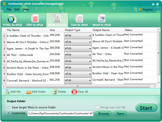Open output type dropdown for Ah This! row
The image size is (162, 122).
coord(78,55)
